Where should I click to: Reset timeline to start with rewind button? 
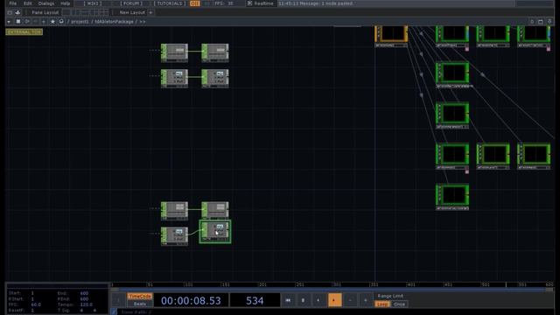pyautogui.click(x=288, y=300)
